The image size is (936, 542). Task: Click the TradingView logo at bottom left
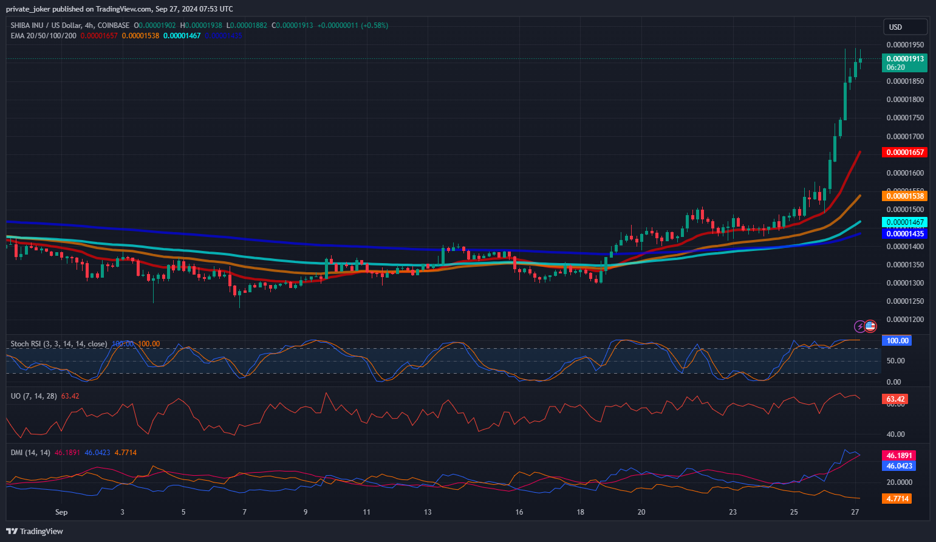tap(35, 531)
